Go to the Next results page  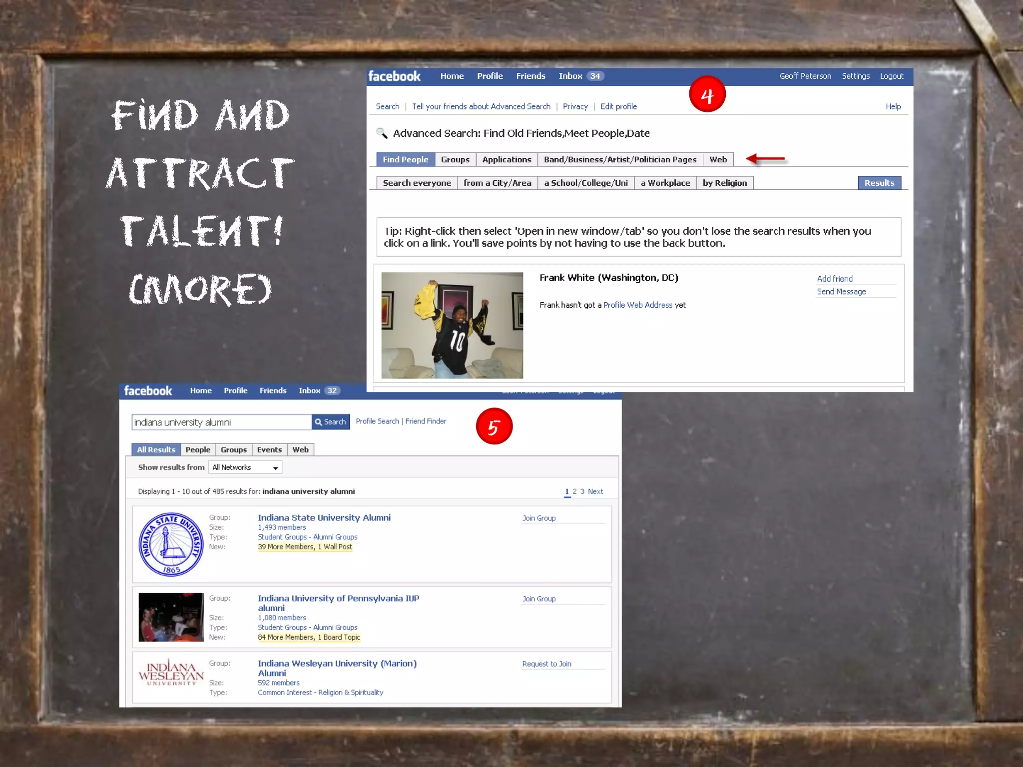coord(595,491)
